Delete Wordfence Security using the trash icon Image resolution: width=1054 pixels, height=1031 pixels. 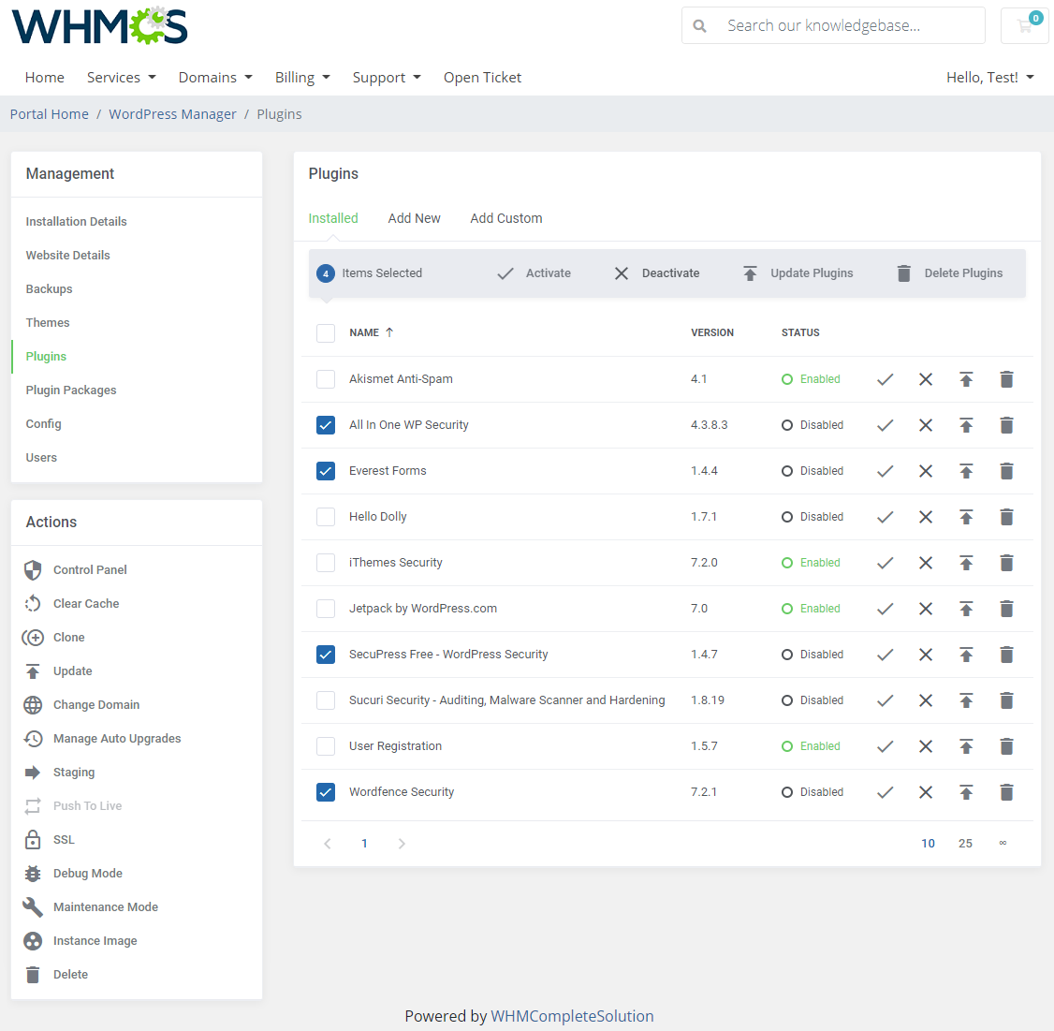click(1006, 792)
